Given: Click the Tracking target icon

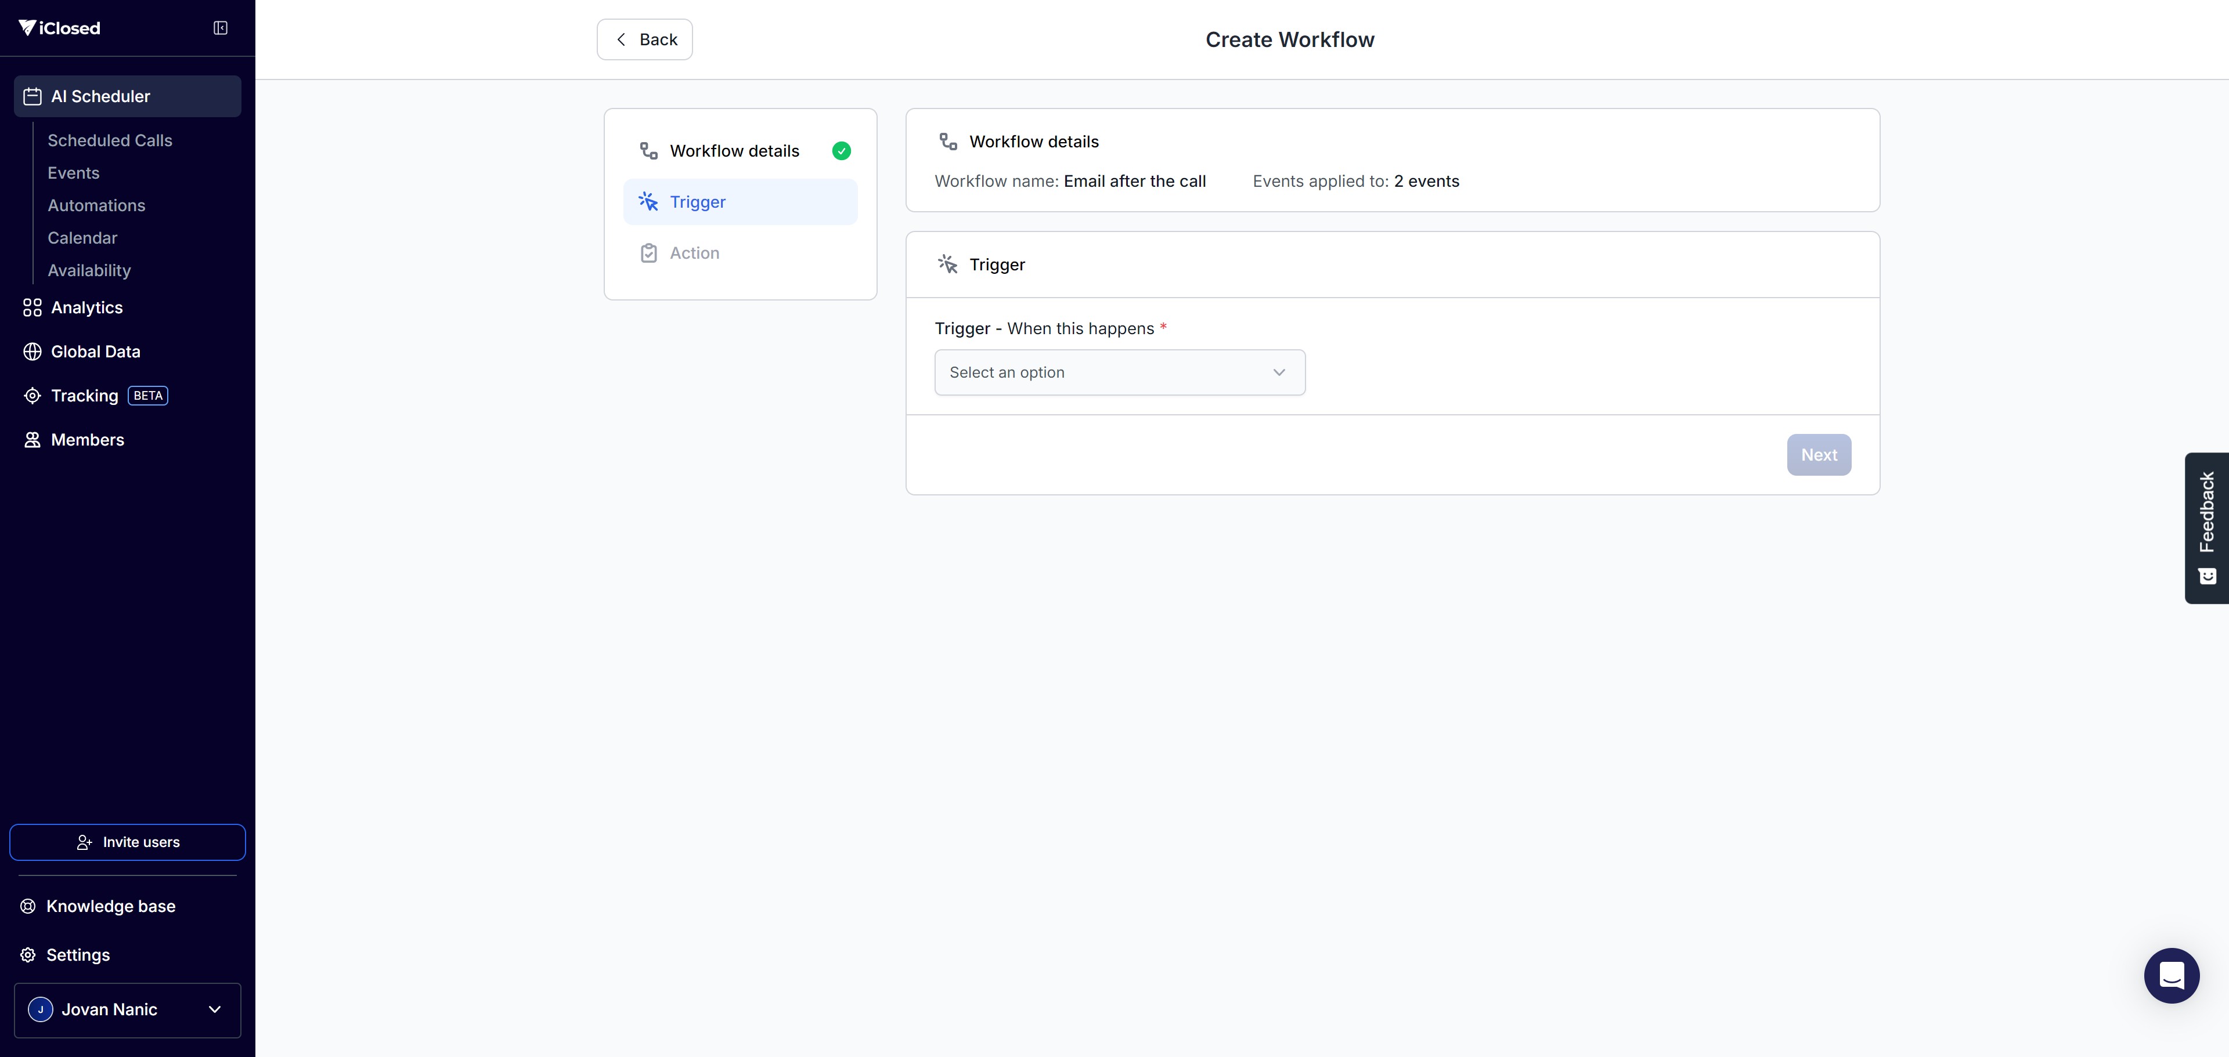Looking at the screenshot, I should tap(32, 396).
